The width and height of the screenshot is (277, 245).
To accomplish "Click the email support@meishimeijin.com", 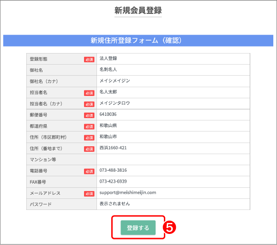I will (128, 192).
